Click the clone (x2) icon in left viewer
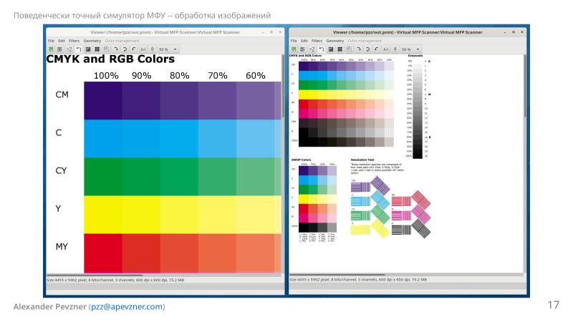The height and width of the screenshot is (322, 573). (69, 49)
